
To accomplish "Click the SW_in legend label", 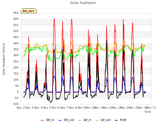I will click(x=50, y=120).
